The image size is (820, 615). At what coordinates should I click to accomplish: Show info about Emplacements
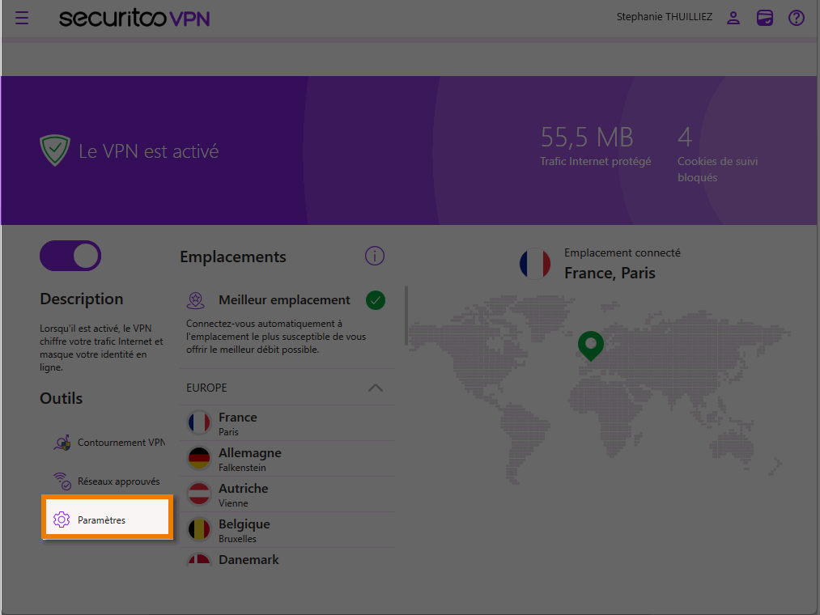pyautogui.click(x=375, y=257)
